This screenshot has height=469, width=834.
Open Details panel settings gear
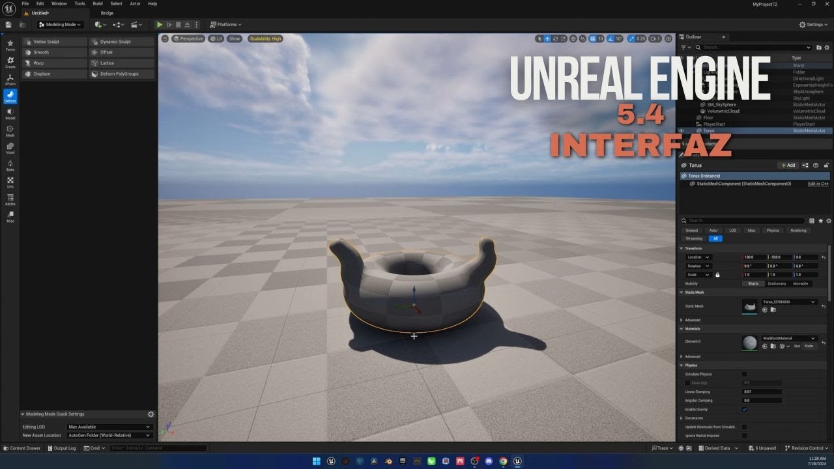coord(828,221)
